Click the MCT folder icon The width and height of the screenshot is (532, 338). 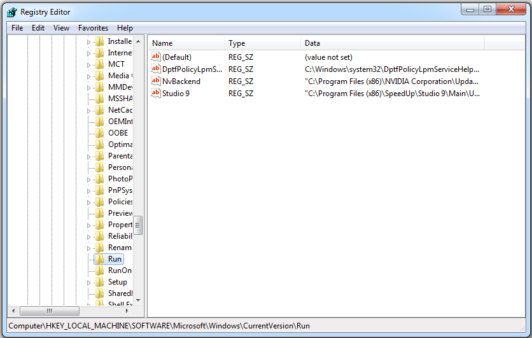[100, 64]
